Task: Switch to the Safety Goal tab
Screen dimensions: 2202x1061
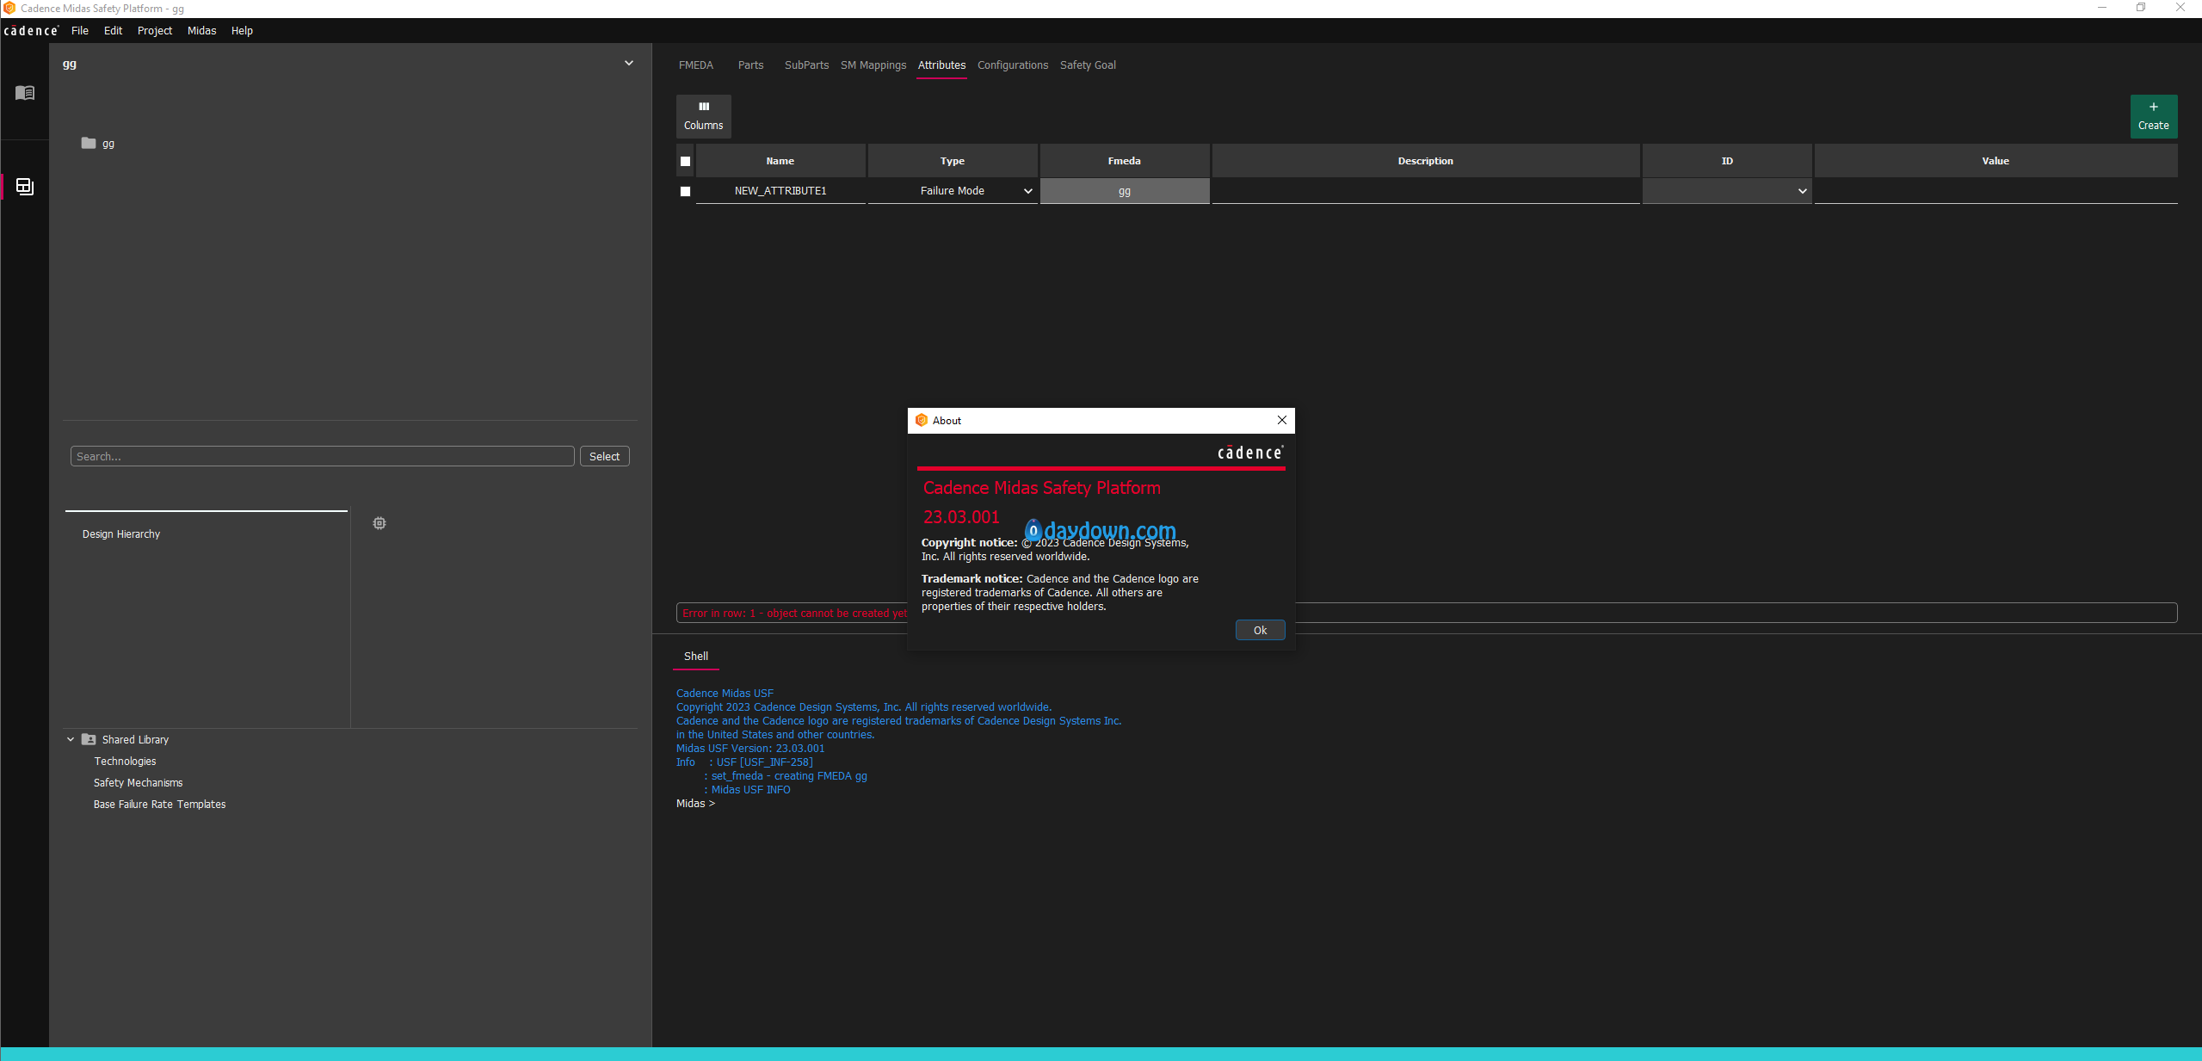Action: tap(1088, 65)
